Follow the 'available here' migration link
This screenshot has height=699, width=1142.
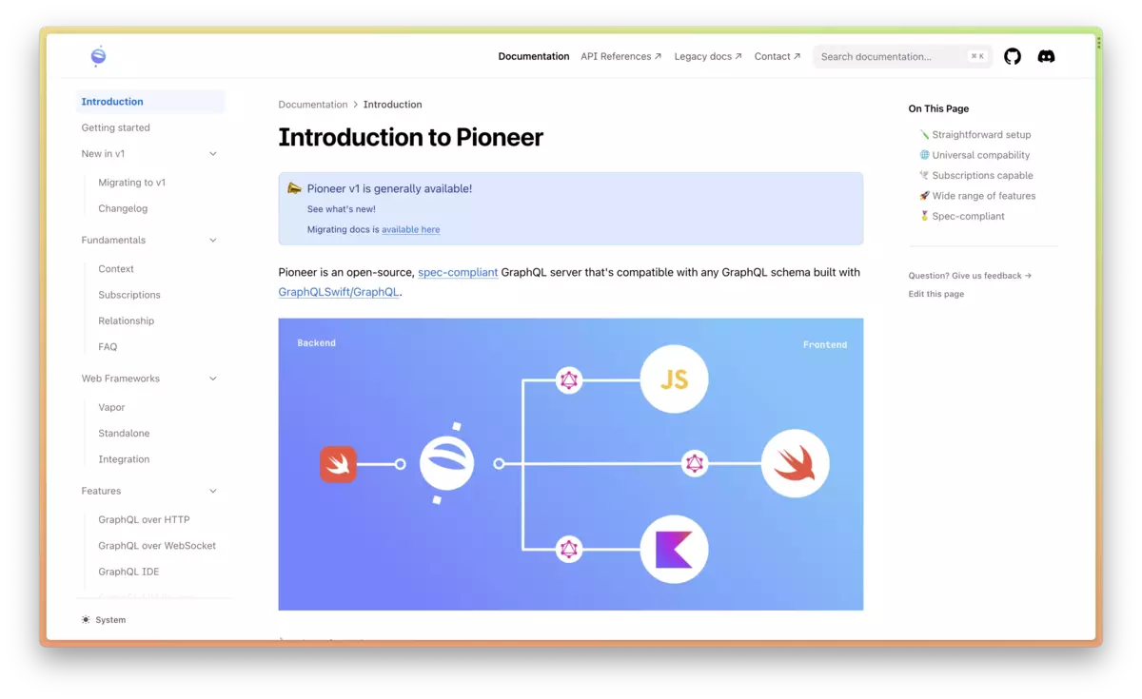pos(411,229)
